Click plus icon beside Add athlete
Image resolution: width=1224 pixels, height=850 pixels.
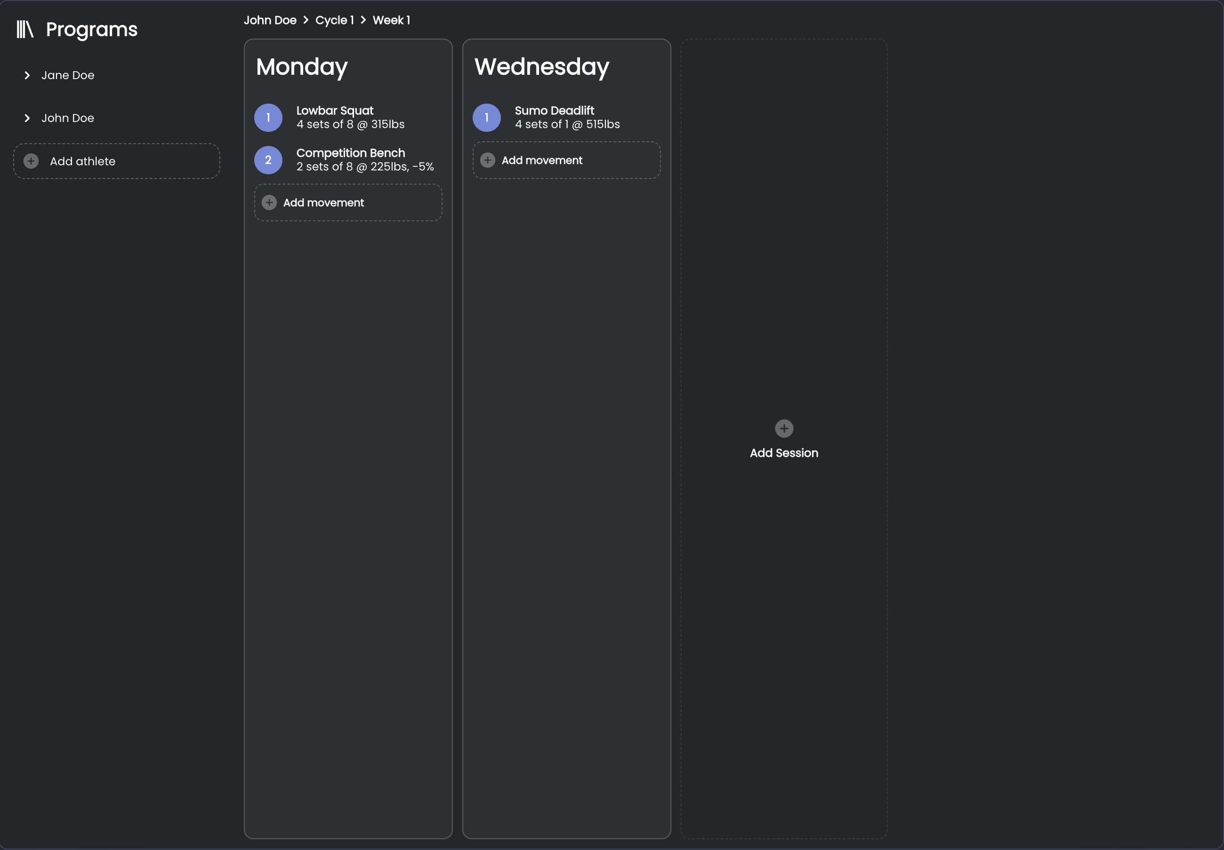32,161
